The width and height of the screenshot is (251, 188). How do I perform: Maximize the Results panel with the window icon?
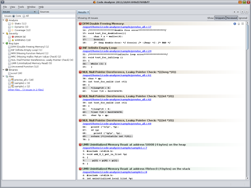click(247, 12)
